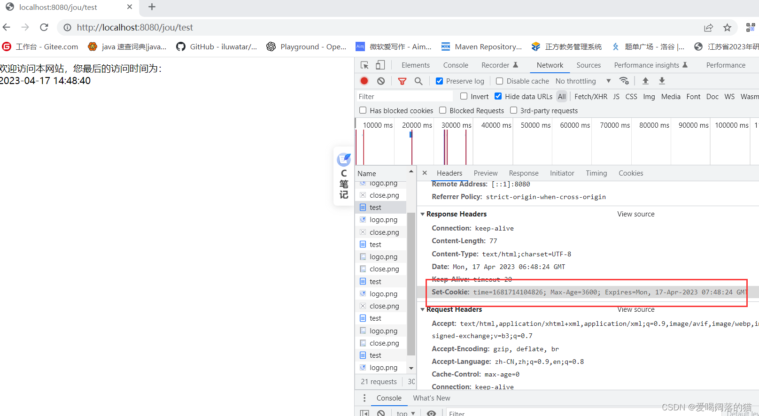Click View source for Response Headers
The image size is (759, 416).
point(636,214)
